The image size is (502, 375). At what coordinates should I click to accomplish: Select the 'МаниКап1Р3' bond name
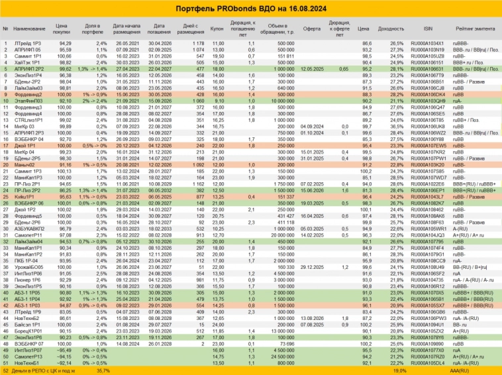28,178
